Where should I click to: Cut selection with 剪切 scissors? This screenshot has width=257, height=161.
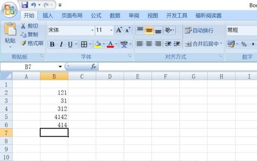click(x=29, y=26)
